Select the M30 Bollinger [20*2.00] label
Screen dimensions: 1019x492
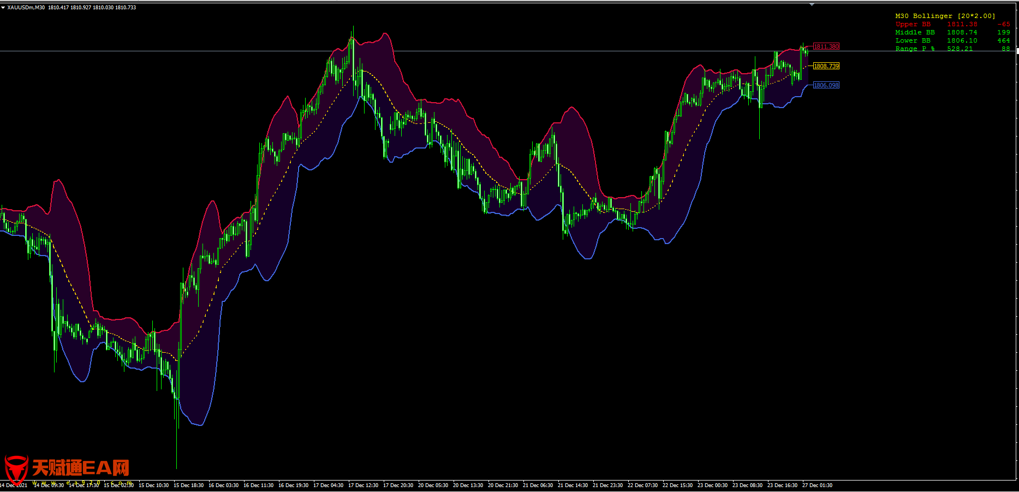945,16
